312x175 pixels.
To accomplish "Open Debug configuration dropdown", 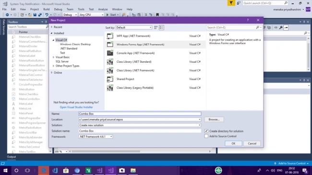I will coord(70,15).
